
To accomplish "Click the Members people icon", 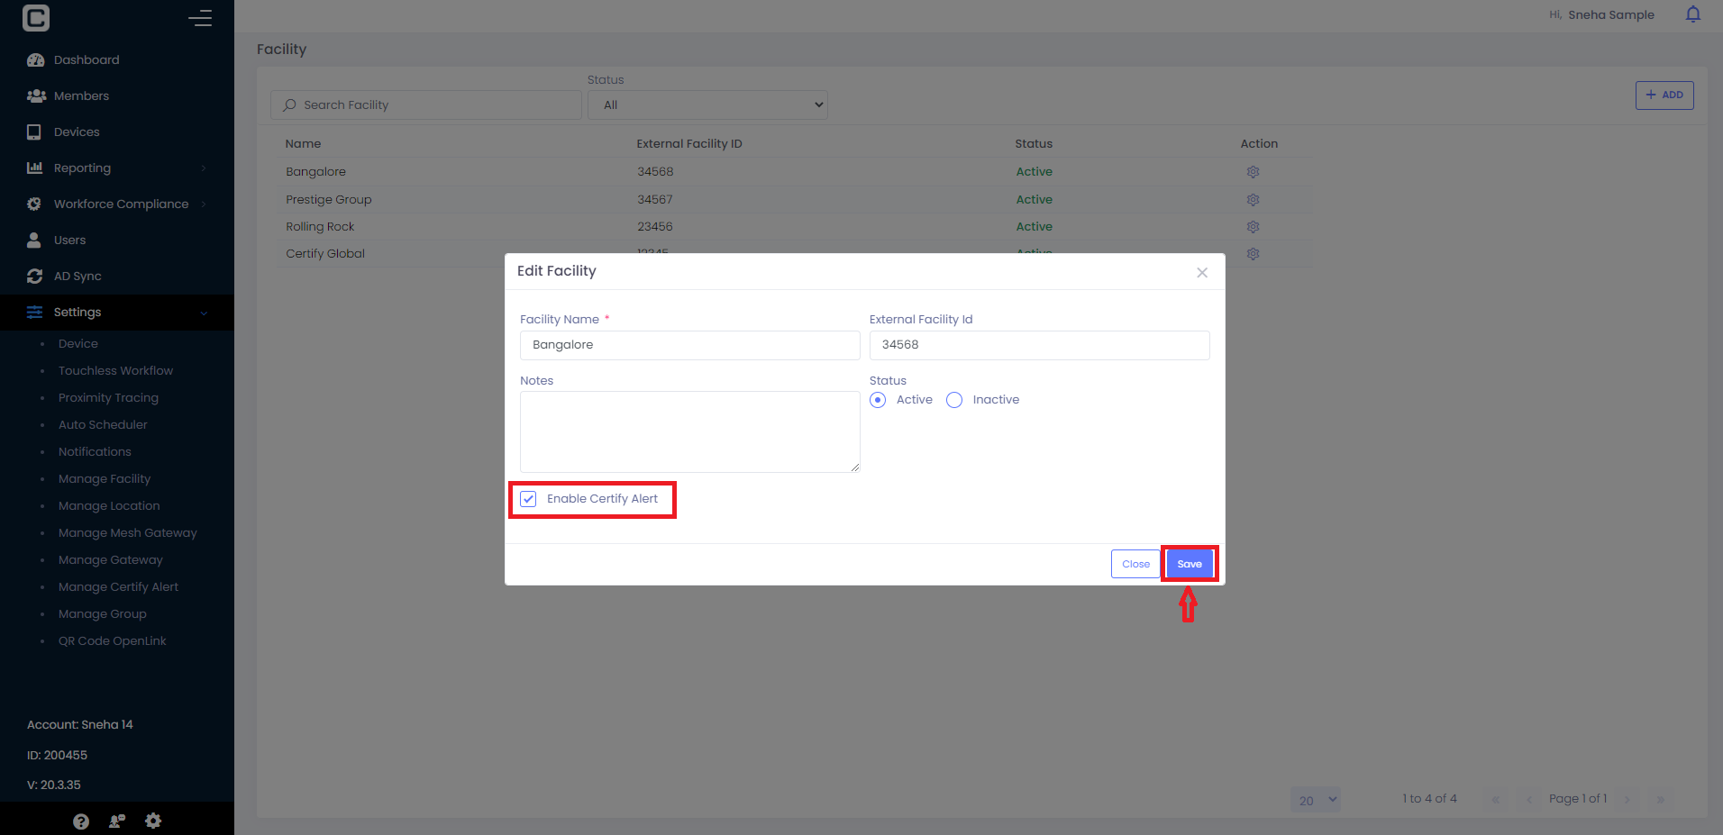I will click(36, 95).
